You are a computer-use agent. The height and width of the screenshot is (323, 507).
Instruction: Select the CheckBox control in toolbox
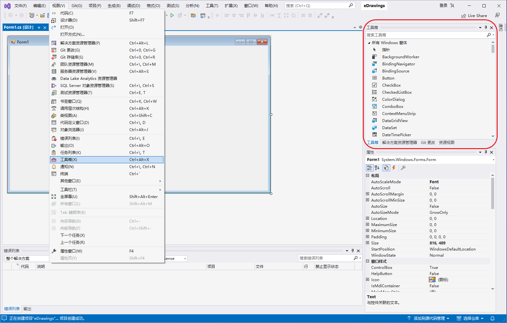(391, 85)
